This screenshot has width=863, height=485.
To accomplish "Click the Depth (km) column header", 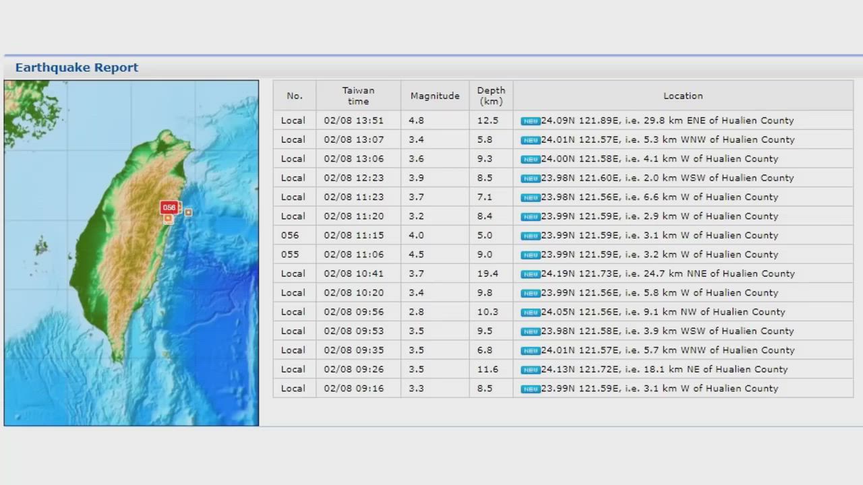I will (491, 96).
